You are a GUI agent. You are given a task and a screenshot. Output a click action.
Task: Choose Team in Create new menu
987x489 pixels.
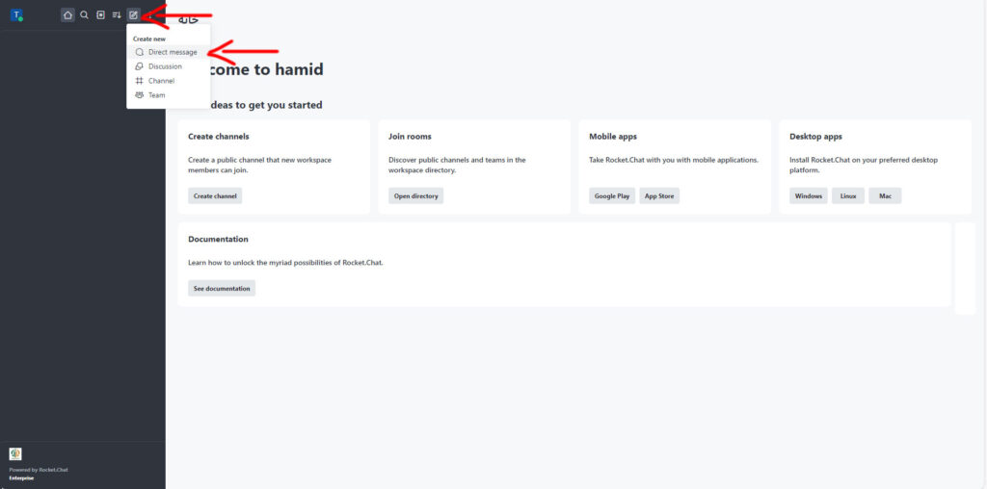pos(156,95)
